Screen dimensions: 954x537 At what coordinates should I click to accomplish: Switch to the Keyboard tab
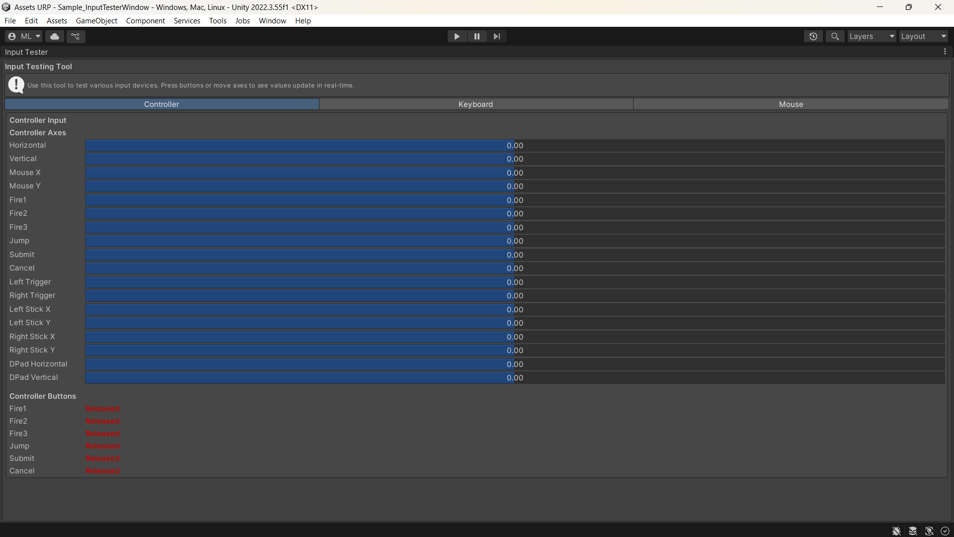pos(476,104)
